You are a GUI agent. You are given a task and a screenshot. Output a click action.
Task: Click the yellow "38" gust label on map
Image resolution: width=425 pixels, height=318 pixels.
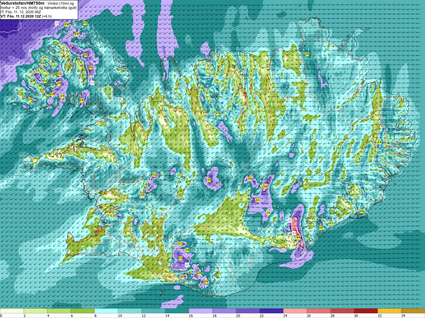(x=265, y=187)
